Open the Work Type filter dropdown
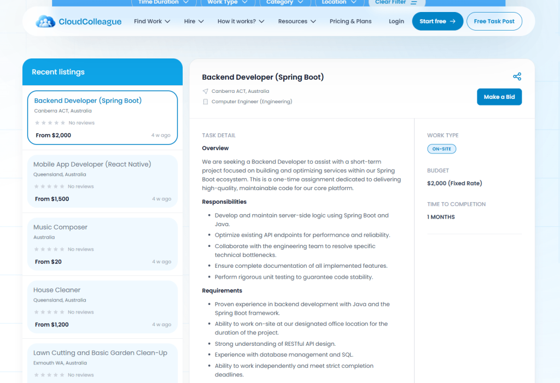Image resolution: width=560 pixels, height=383 pixels. pyautogui.click(x=227, y=3)
